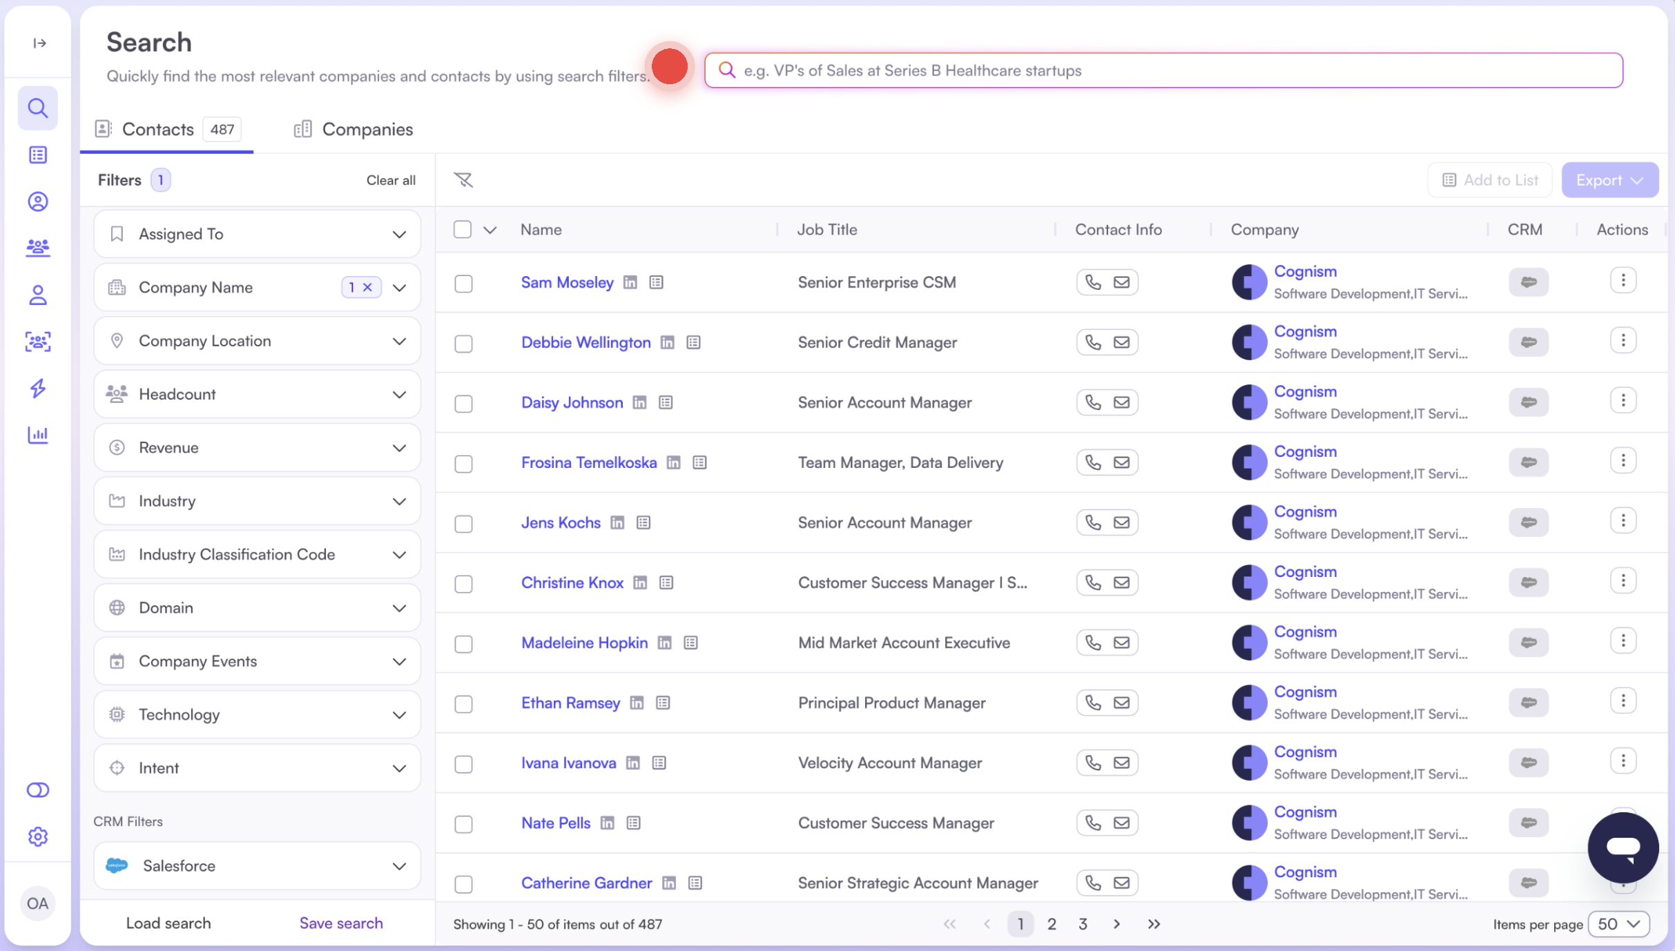The width and height of the screenshot is (1675, 951).
Task: Select the Lists icon in the left sidebar
Action: (x=38, y=155)
